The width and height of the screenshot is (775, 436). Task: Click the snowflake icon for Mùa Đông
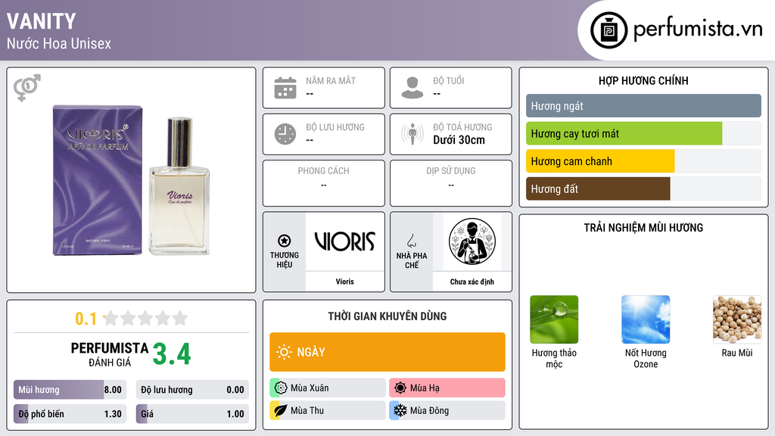(x=400, y=410)
